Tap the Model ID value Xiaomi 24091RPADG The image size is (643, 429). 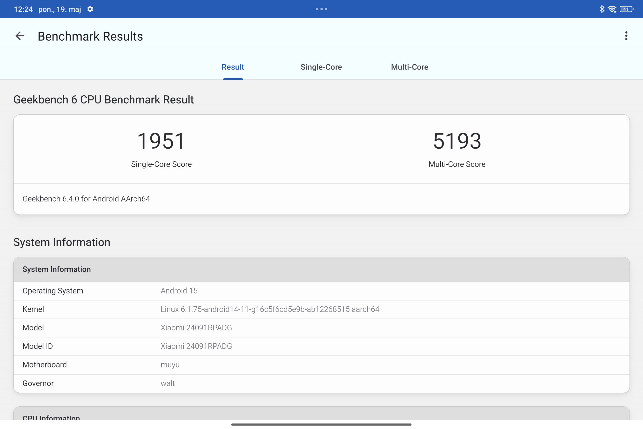tap(196, 346)
